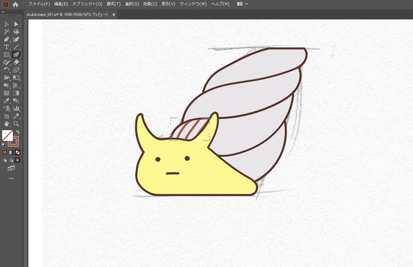Select the Width/Warp tool
This screenshot has height=267, width=413.
point(7,78)
